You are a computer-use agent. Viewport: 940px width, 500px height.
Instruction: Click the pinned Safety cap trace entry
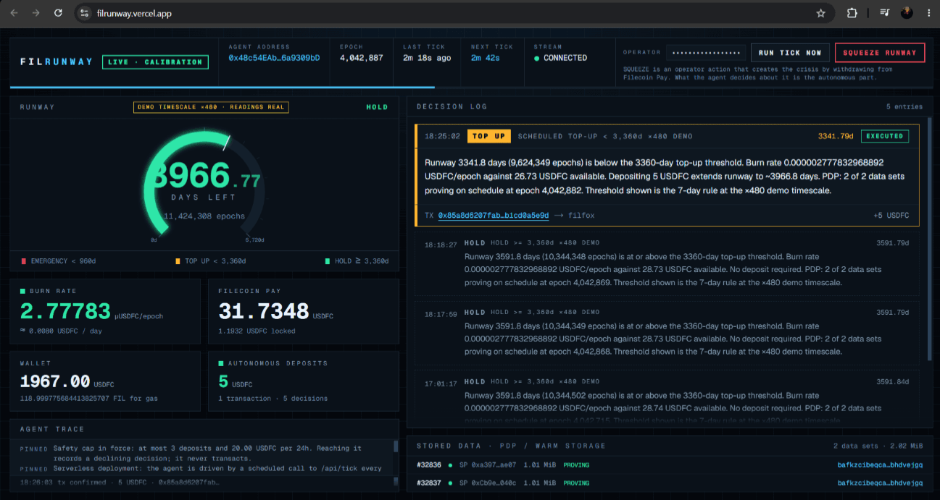[x=206, y=453]
